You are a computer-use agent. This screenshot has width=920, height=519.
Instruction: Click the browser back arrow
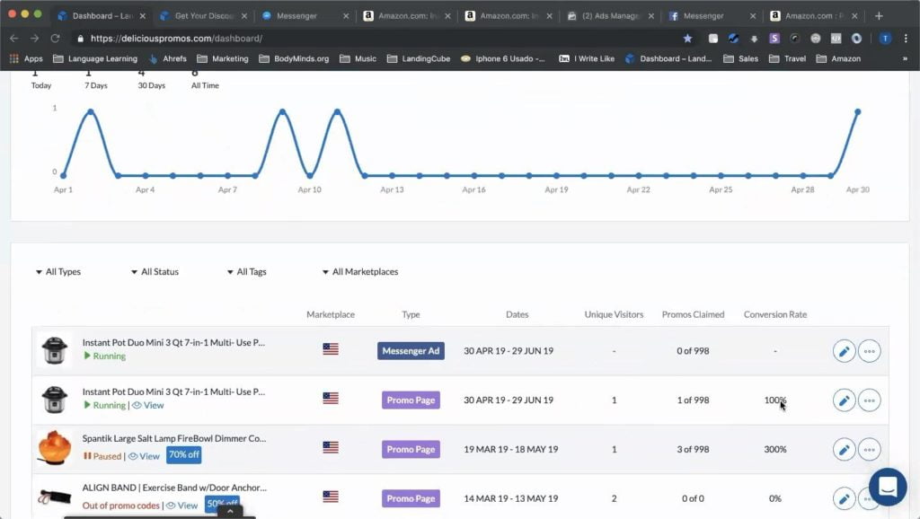(14, 38)
